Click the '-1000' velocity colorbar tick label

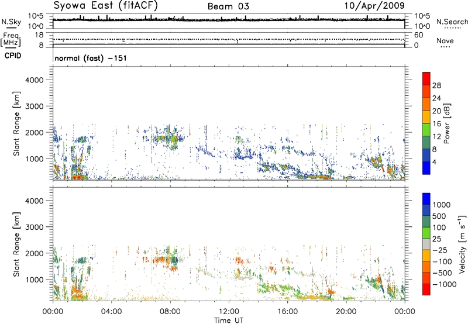[444, 284]
